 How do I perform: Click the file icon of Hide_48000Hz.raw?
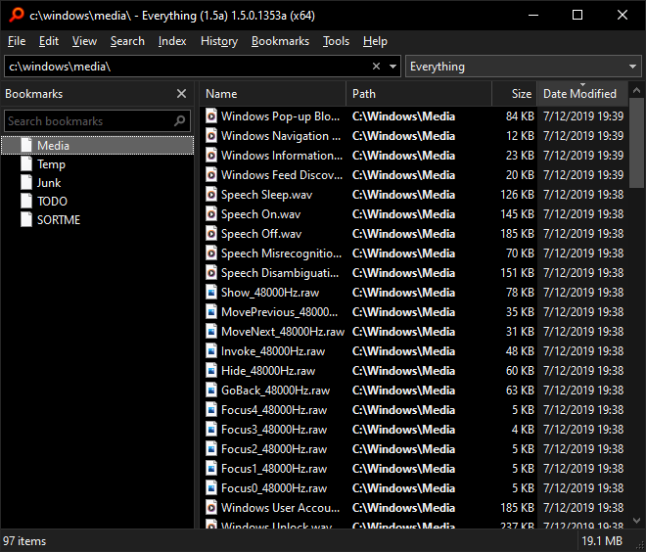point(211,371)
